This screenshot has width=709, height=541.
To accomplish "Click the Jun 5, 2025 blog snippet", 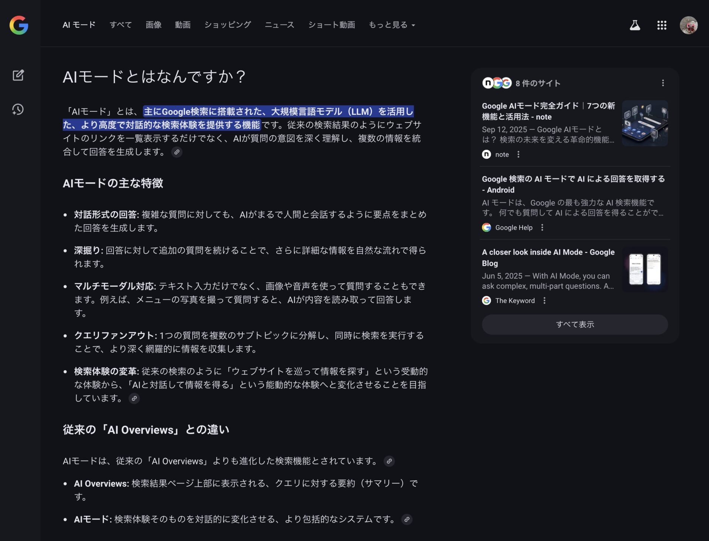I will coord(548,281).
